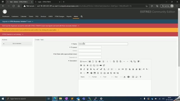This screenshot has height=101, width=180.
Task: Open the Owner selection field
Action: click(90, 50)
